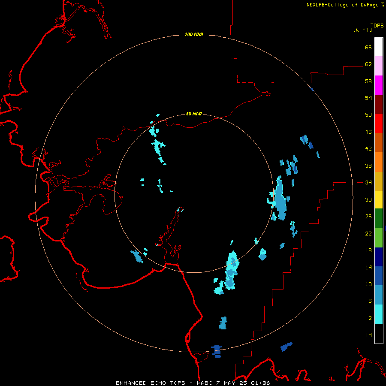The height and width of the screenshot is (386, 386).
Task: Click the "18" legend value
Action: coord(368,250)
